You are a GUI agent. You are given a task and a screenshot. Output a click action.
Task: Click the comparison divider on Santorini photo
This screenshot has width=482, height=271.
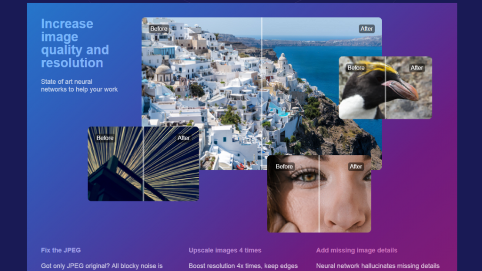click(x=262, y=94)
